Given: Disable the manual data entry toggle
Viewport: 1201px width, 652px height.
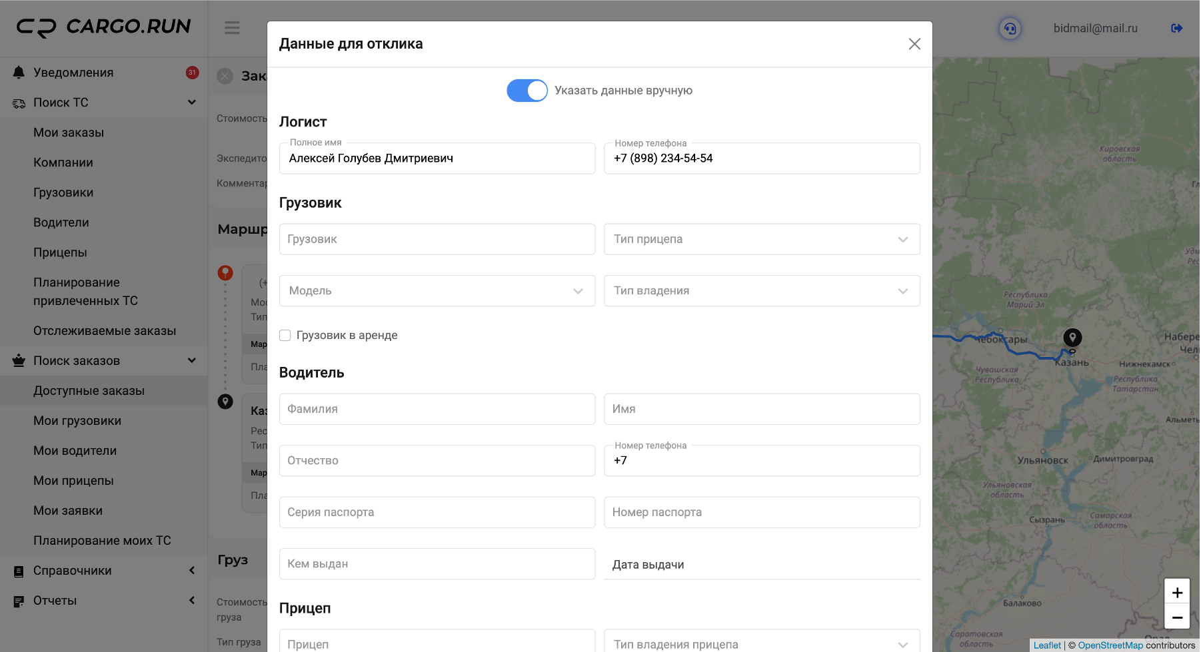Looking at the screenshot, I should (x=527, y=91).
